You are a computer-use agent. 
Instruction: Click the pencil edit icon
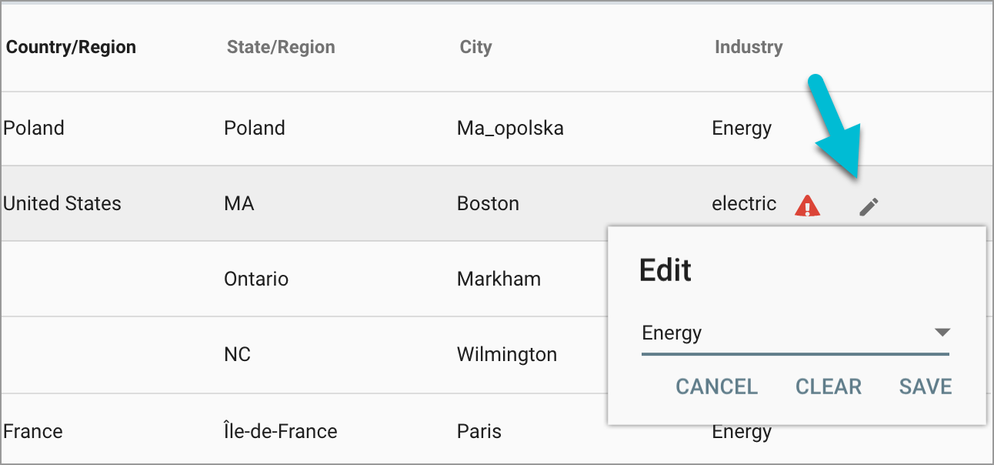pos(868,206)
